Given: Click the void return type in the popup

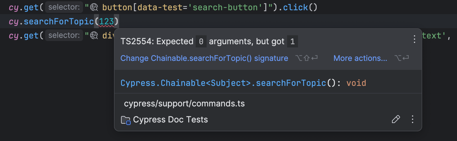Looking at the screenshot, I should point(356,83).
